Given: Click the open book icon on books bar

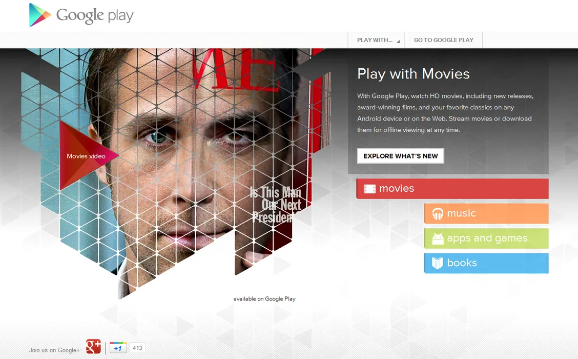Looking at the screenshot, I should point(437,263).
